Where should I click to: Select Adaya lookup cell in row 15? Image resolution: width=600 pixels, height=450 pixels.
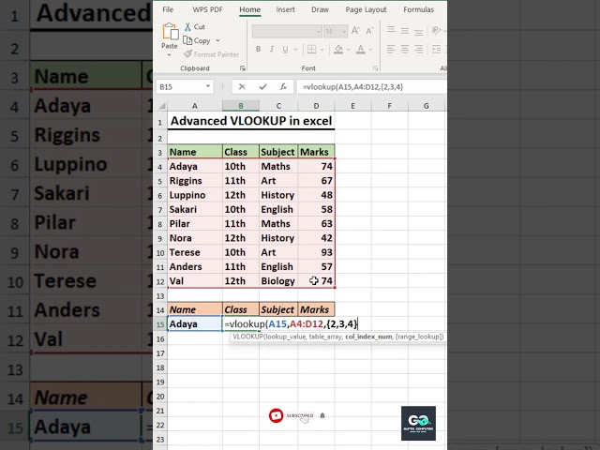pos(195,324)
